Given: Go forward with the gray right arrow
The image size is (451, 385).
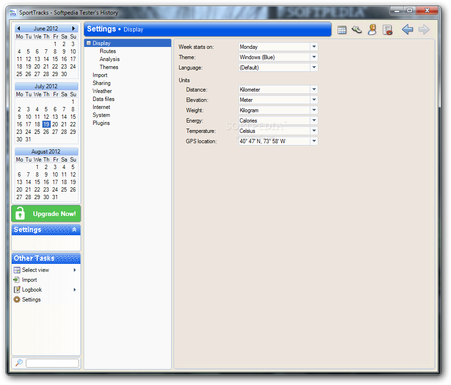Looking at the screenshot, I should [x=424, y=29].
